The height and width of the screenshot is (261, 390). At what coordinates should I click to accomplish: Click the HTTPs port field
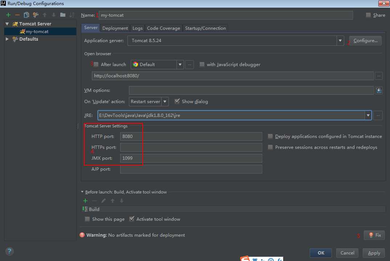[x=191, y=147]
